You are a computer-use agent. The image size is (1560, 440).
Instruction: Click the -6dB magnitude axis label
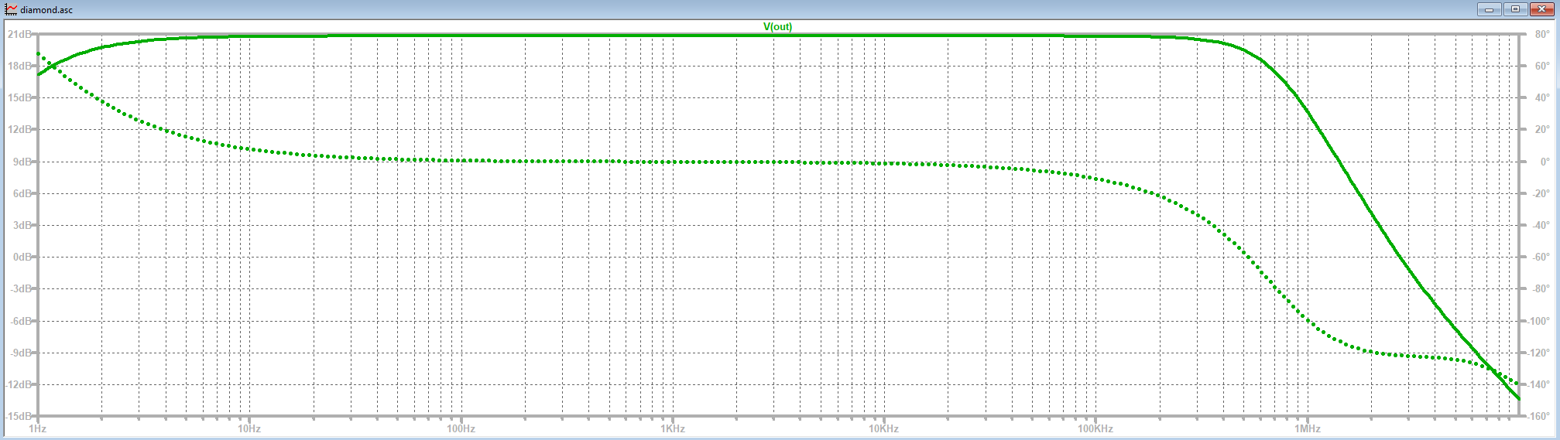point(20,321)
